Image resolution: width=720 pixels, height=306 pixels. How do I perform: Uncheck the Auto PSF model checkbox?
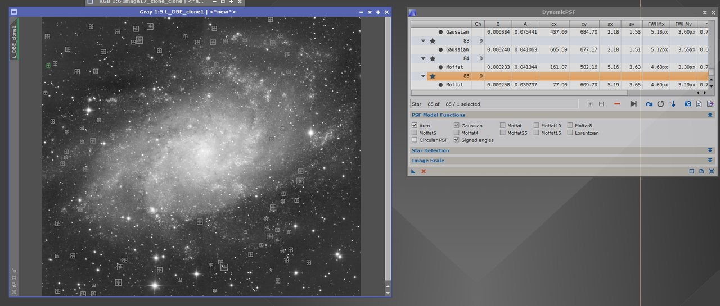[415, 126]
